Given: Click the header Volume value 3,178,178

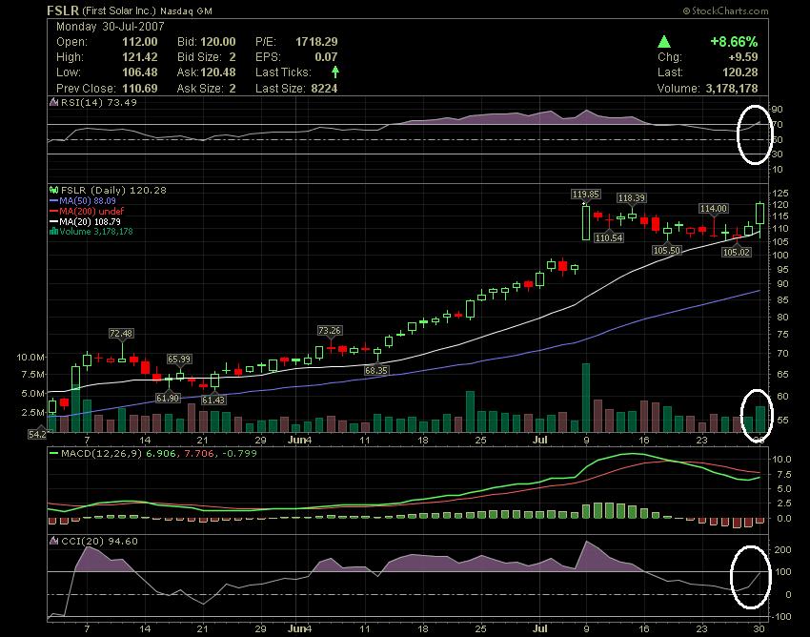Looking at the screenshot, I should click(732, 89).
